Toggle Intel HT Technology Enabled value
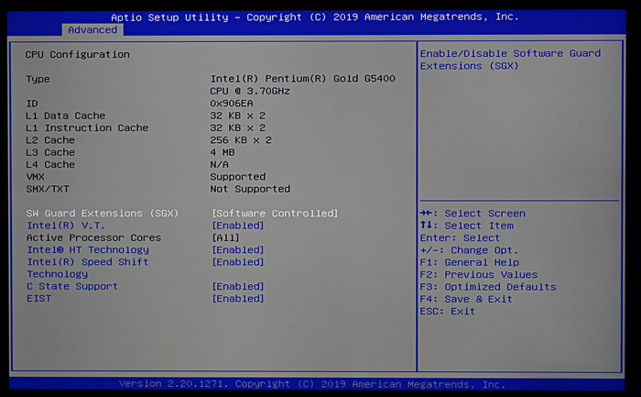Image resolution: width=641 pixels, height=397 pixels. click(238, 249)
